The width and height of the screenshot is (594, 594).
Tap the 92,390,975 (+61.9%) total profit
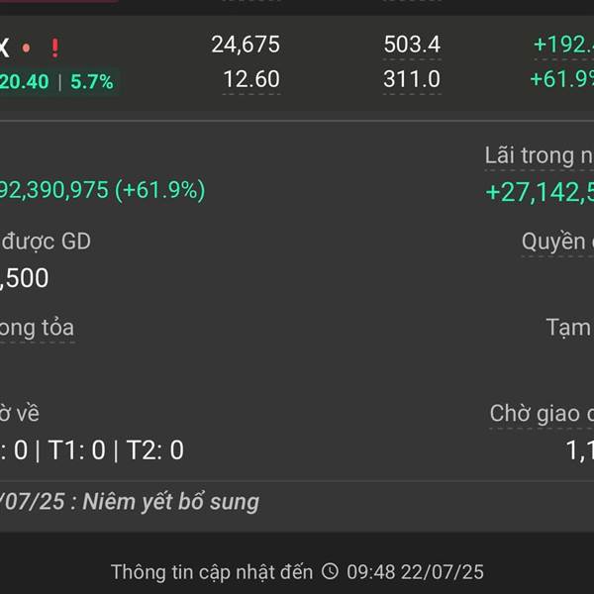pos(102,190)
